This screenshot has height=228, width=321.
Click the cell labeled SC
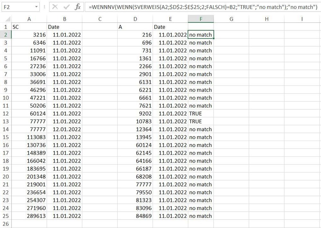(29, 27)
